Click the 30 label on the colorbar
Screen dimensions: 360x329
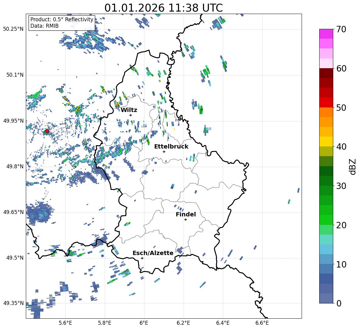tap(341, 186)
